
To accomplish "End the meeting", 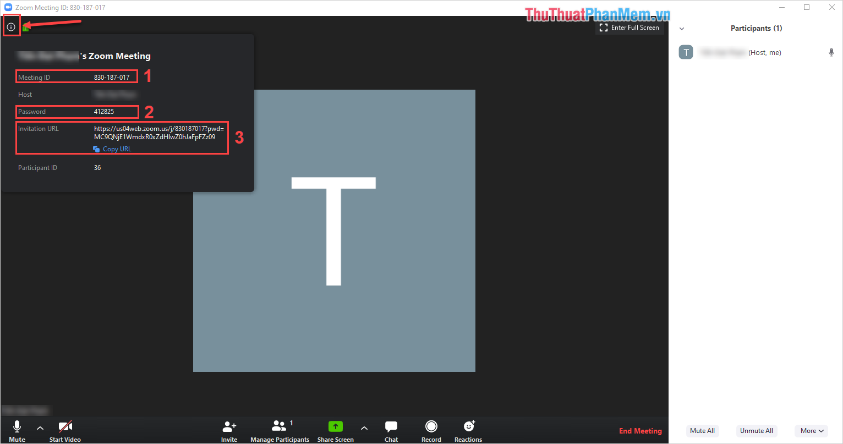I will pos(641,431).
